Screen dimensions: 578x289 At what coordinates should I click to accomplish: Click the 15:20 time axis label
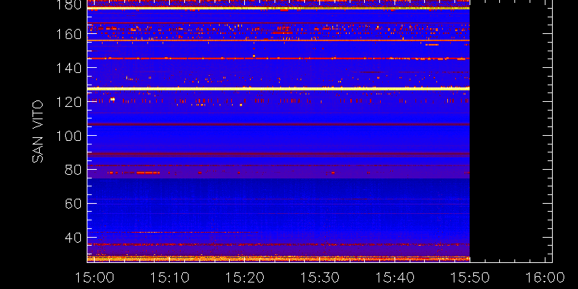244,277
